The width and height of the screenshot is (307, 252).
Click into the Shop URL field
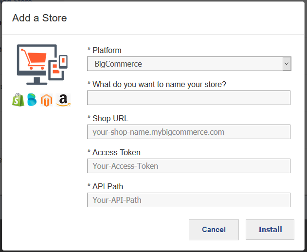pyautogui.click(x=189, y=132)
